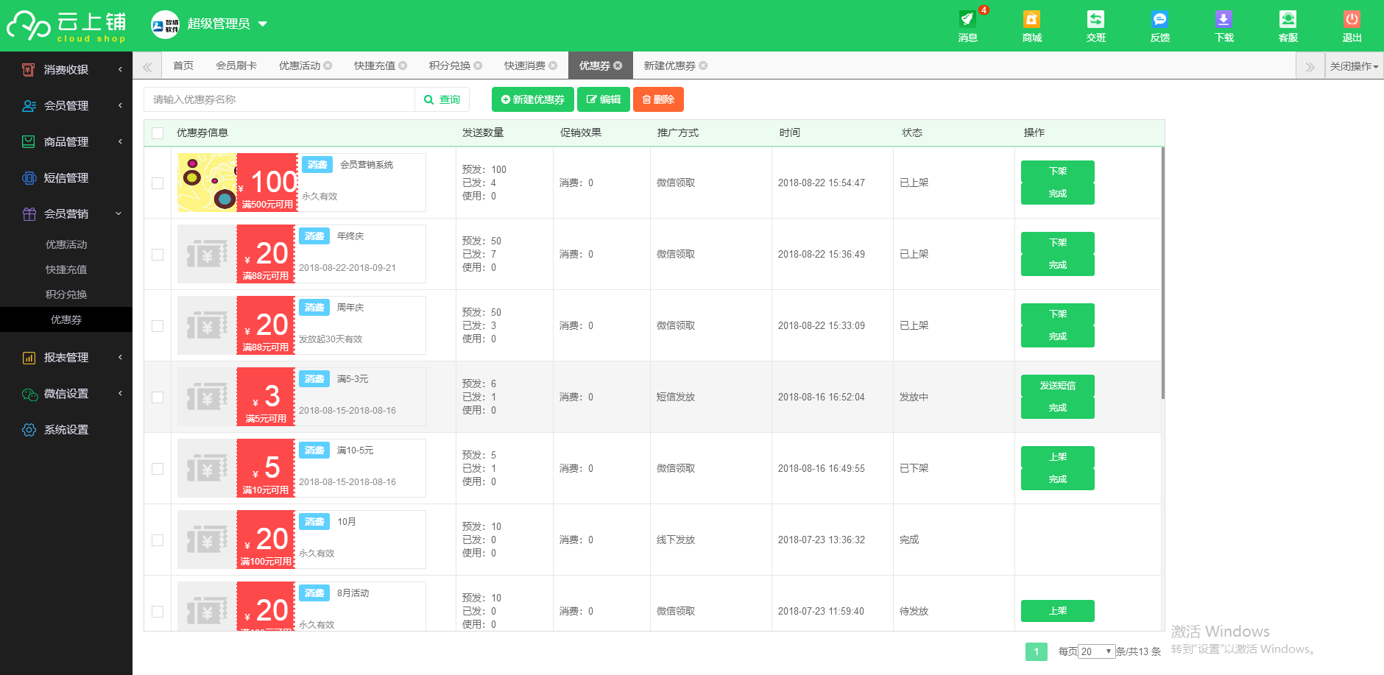Check the 周年庆 coupon row

pos(158,326)
